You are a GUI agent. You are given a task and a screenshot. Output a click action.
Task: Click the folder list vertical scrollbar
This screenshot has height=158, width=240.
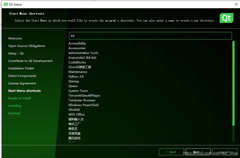coord(233,83)
